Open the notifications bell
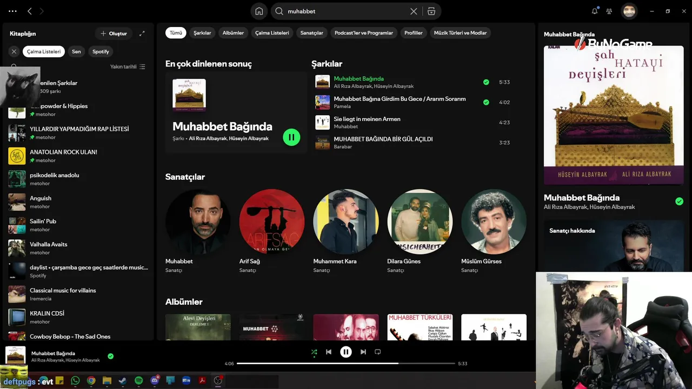The image size is (692, 389). pos(595,11)
